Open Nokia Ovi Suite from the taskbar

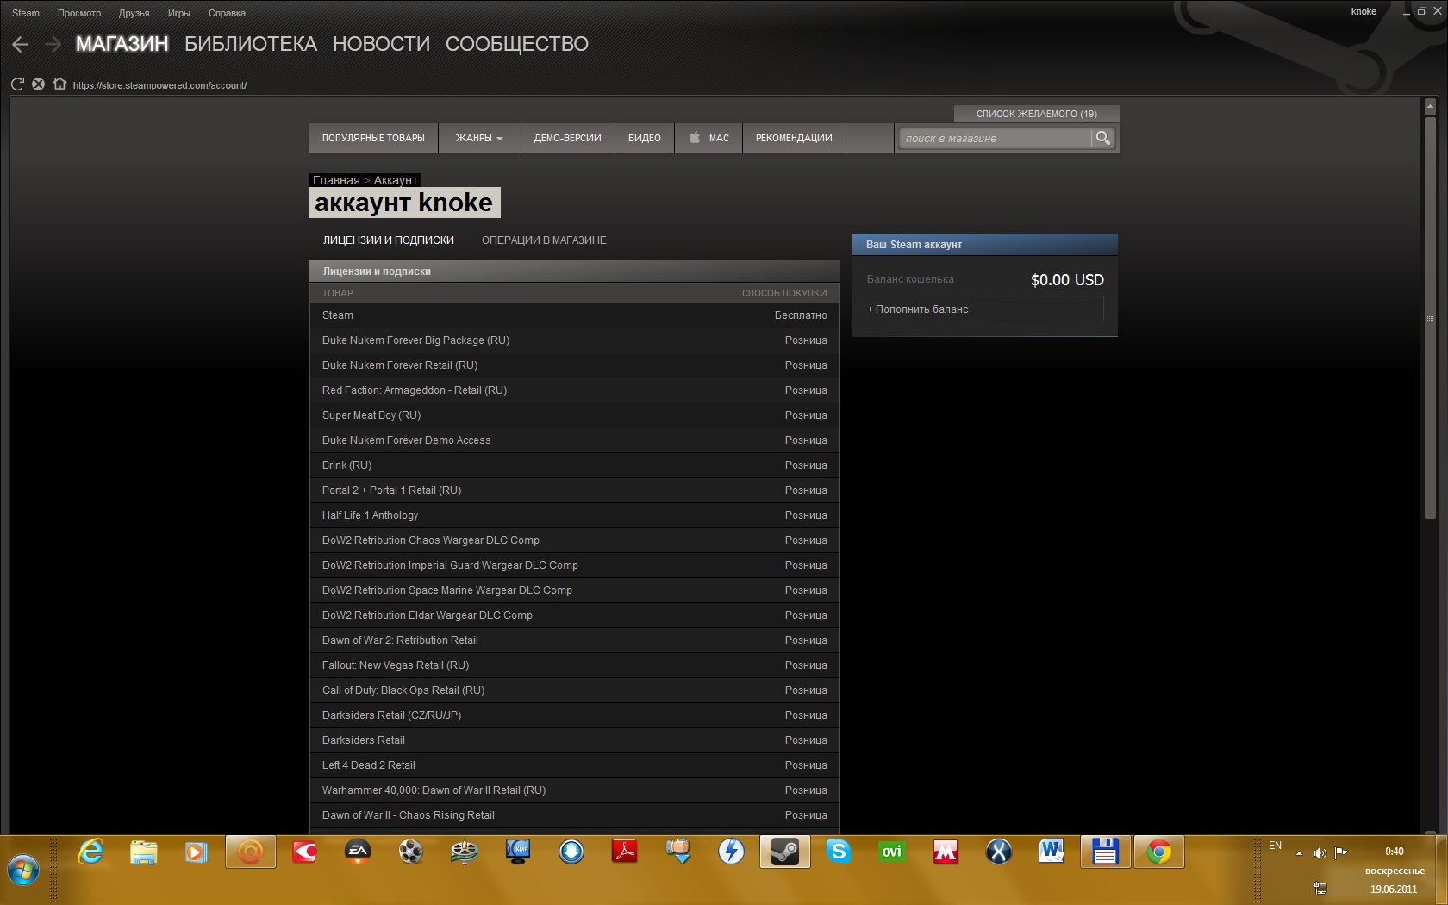[891, 852]
